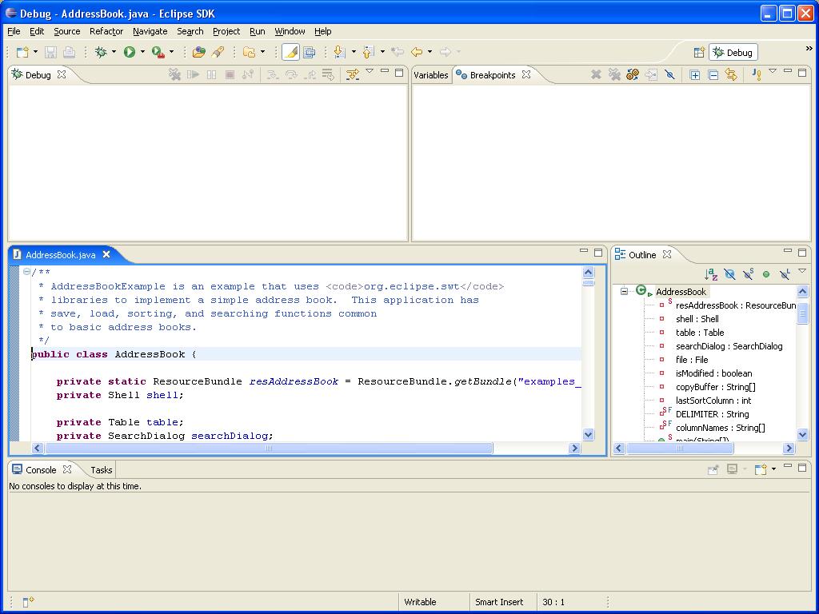Open the Debug launch dropdown arrow

pos(114,52)
